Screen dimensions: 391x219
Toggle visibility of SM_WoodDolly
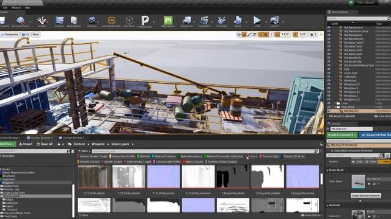[x=329, y=58]
